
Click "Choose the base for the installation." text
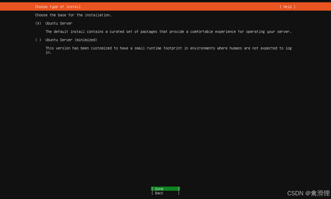[x=73, y=15]
